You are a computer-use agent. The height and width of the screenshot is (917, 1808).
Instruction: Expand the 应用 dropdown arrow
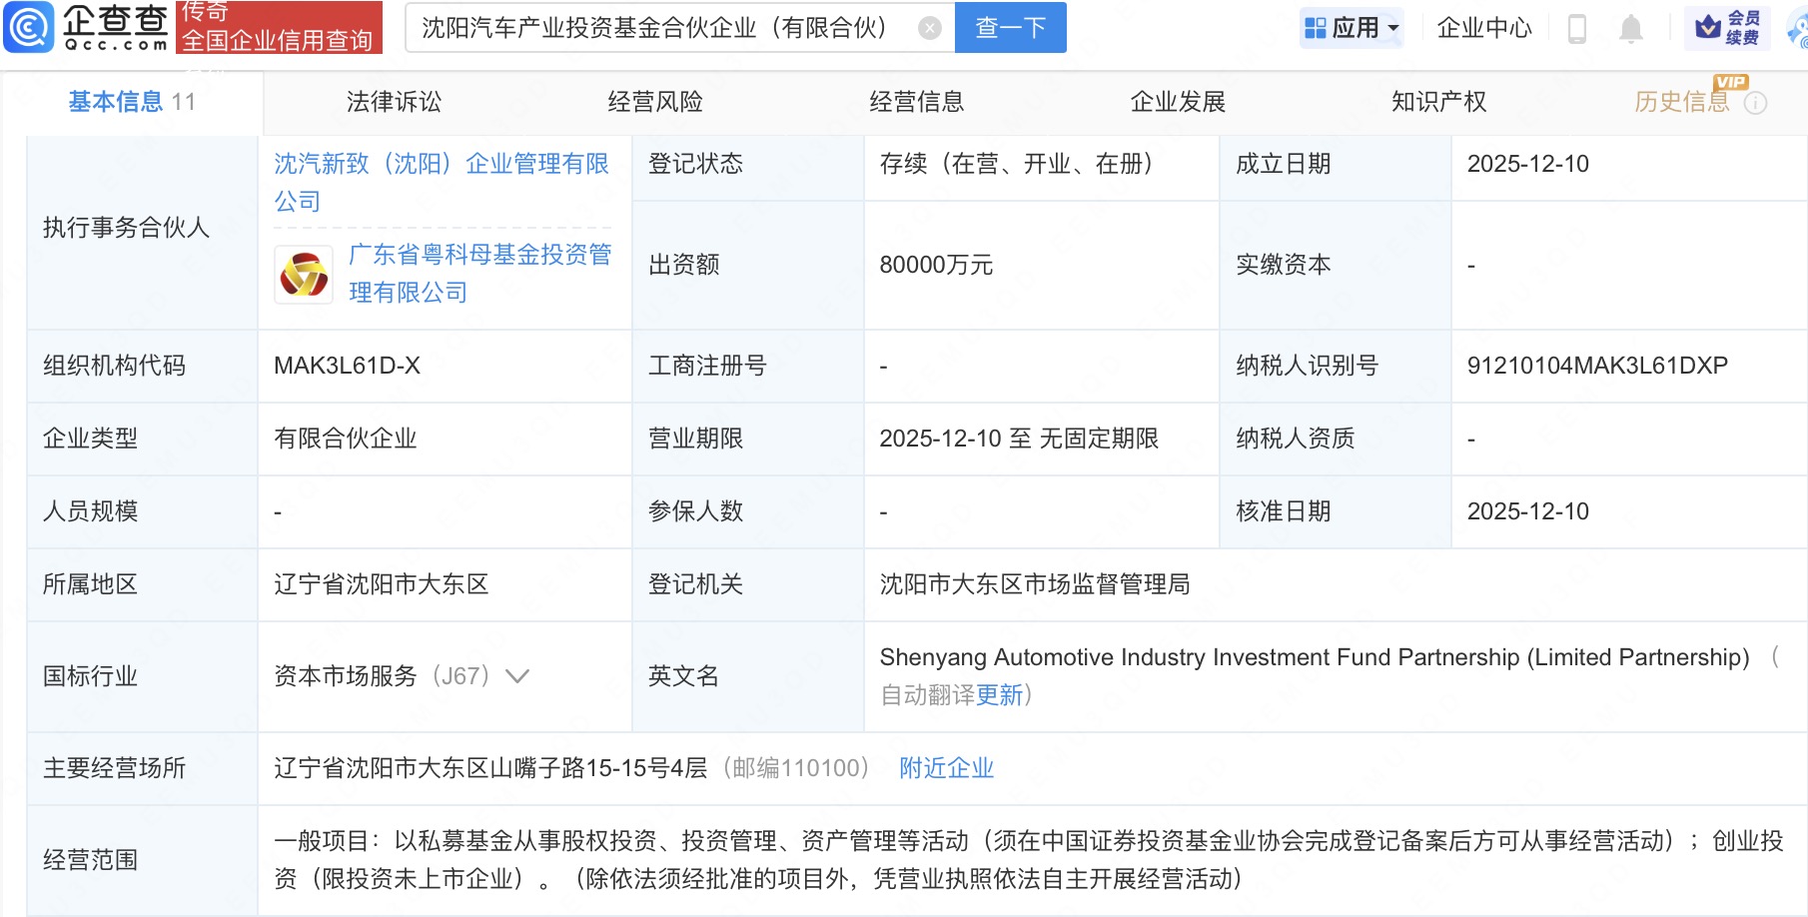click(x=1392, y=27)
